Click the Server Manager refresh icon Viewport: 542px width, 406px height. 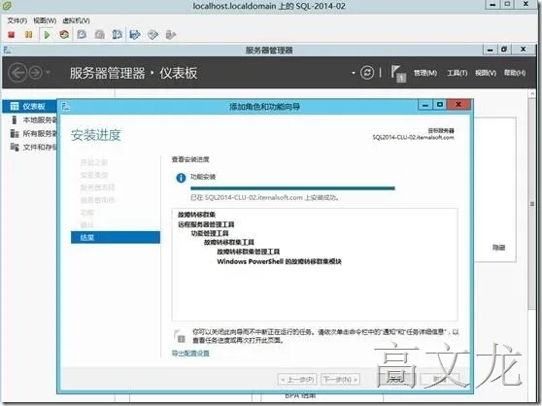click(x=367, y=73)
